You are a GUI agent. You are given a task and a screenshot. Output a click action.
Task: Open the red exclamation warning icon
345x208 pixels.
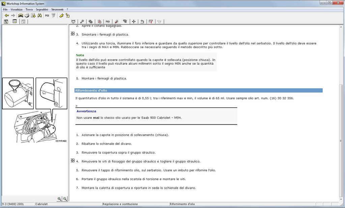click(x=151, y=22)
